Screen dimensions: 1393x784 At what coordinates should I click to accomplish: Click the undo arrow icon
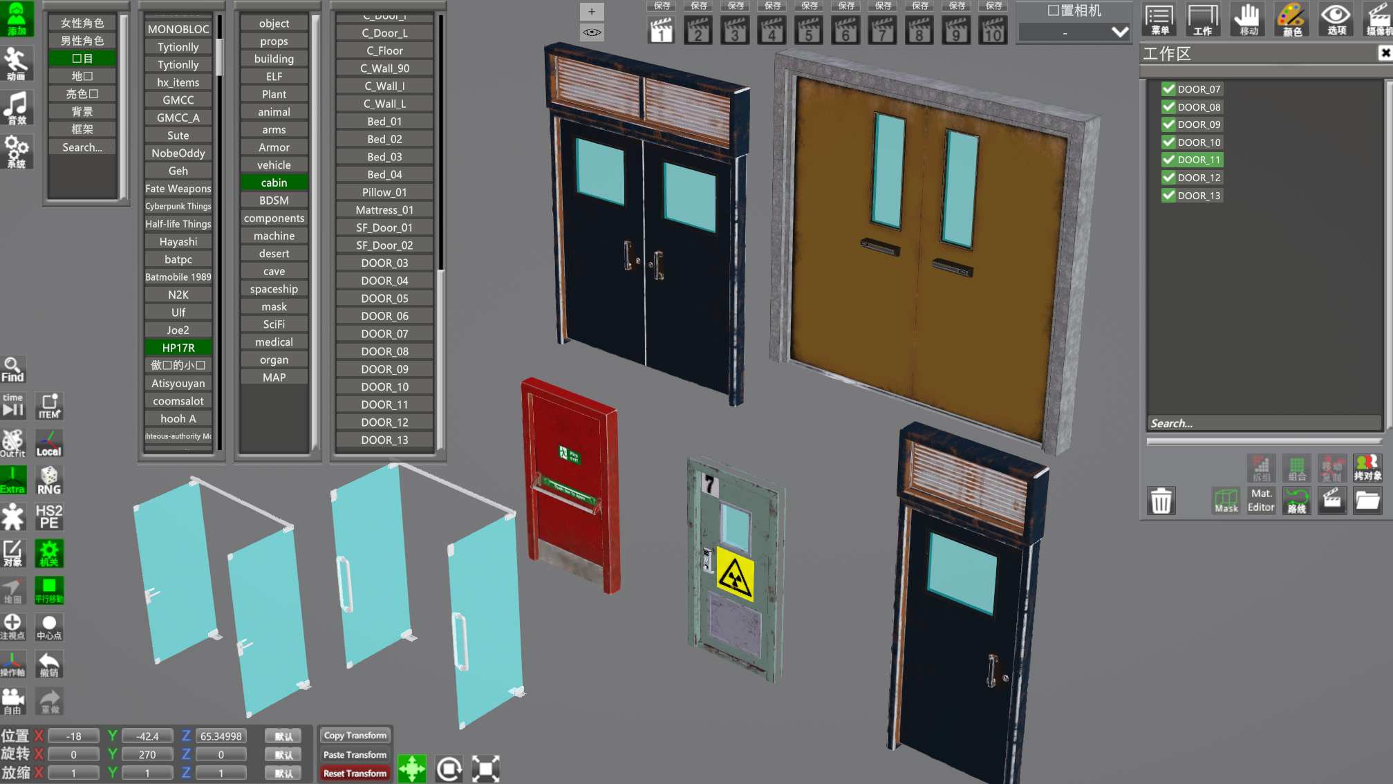pos(49,664)
